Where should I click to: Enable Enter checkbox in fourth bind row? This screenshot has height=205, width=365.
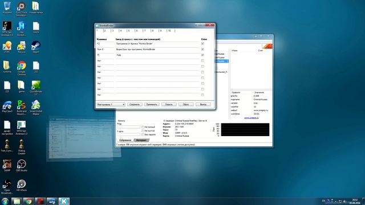(202, 61)
